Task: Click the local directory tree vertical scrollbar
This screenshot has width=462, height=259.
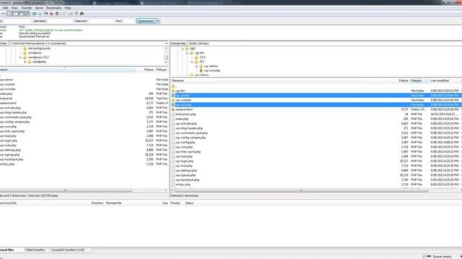Action: point(166,55)
